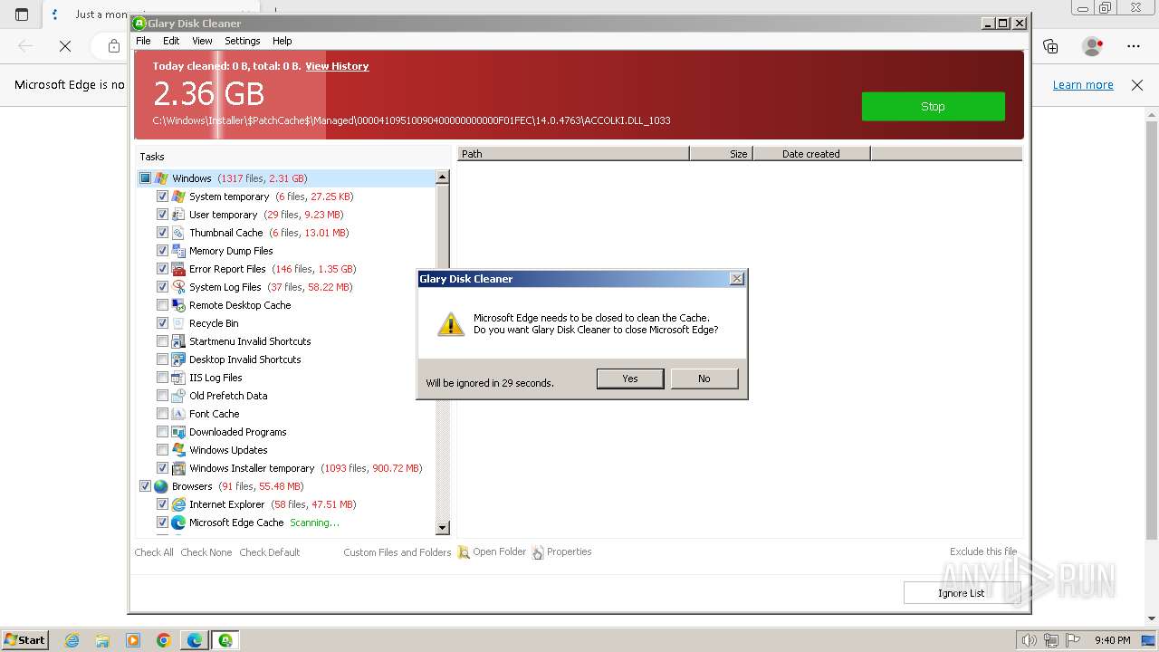Click the Downloaded Programs icon
Screen dimensions: 1159x652
(178, 432)
